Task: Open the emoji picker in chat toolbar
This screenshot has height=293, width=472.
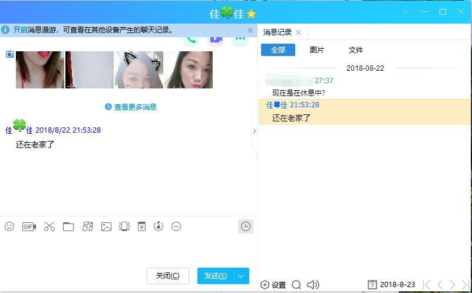Action: coord(9,226)
